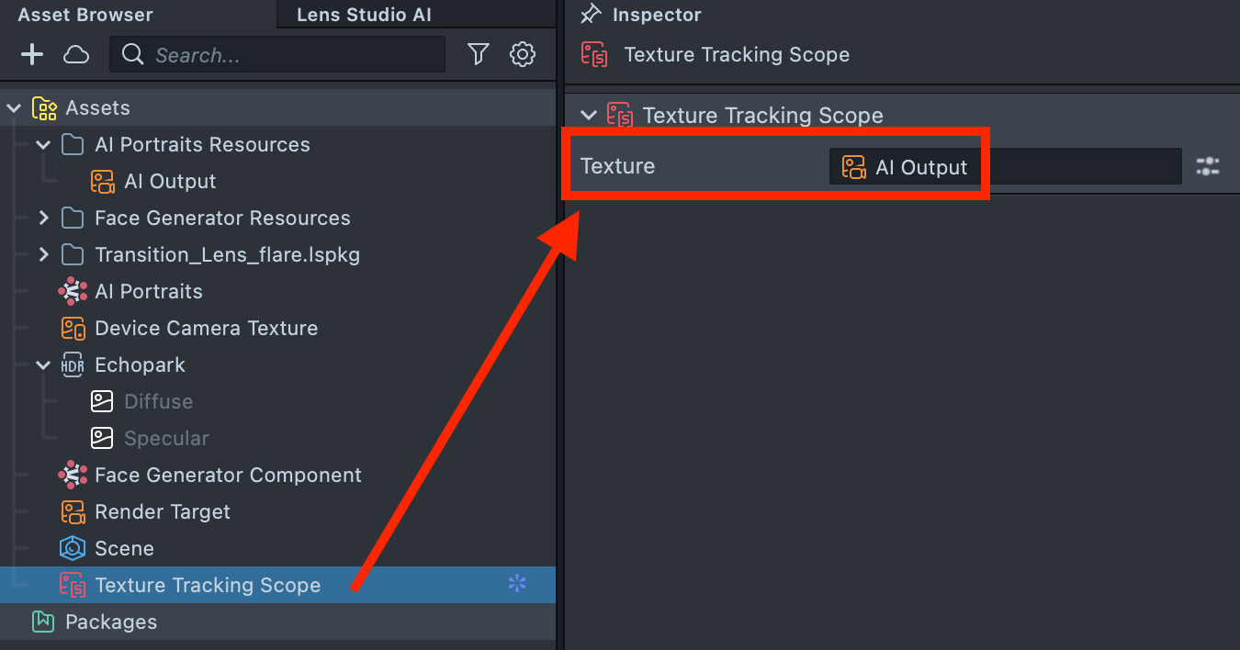Click the Texture field options icon
Screen dimensions: 1240x650
click(1207, 167)
